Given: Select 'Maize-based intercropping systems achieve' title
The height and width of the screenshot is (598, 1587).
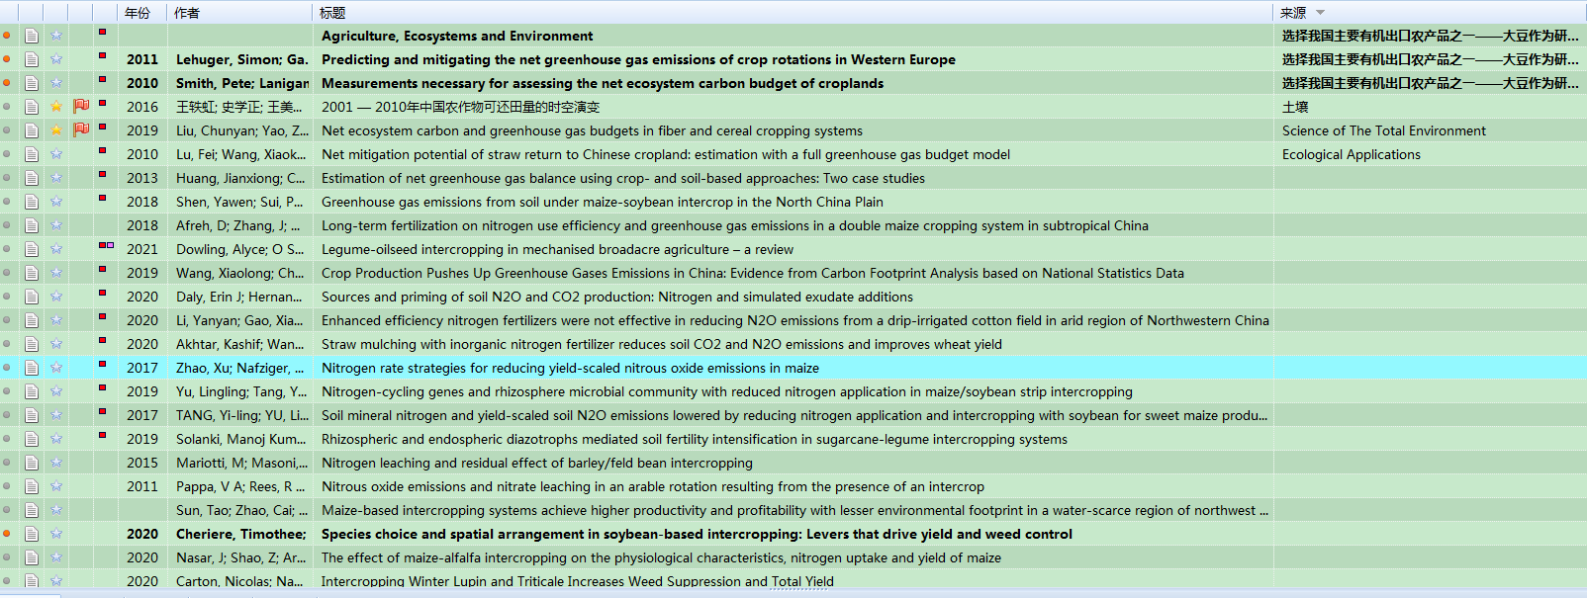Looking at the screenshot, I should point(795,510).
